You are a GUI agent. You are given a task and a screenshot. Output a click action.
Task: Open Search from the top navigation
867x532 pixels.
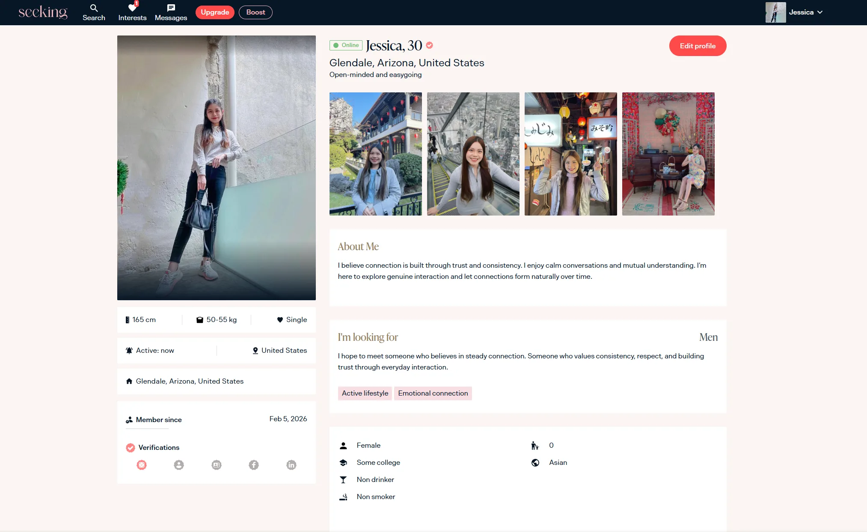pos(94,12)
